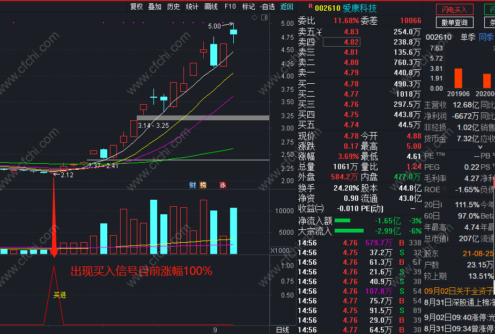The height and width of the screenshot is (334, 495).
Task: Click the 净利润 value -6672万
Action: coord(466,117)
